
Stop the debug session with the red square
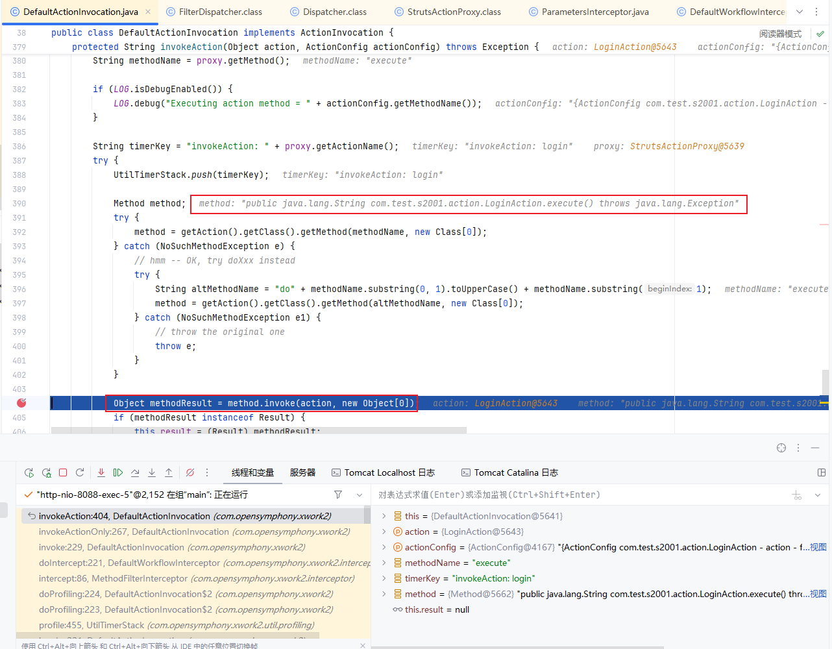click(63, 472)
